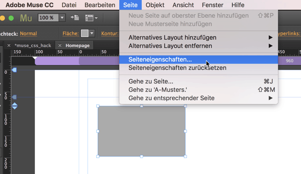The height and width of the screenshot is (174, 301).
Task: Expand Alternatives Layout entfernen submenu
Action: pos(198,46)
